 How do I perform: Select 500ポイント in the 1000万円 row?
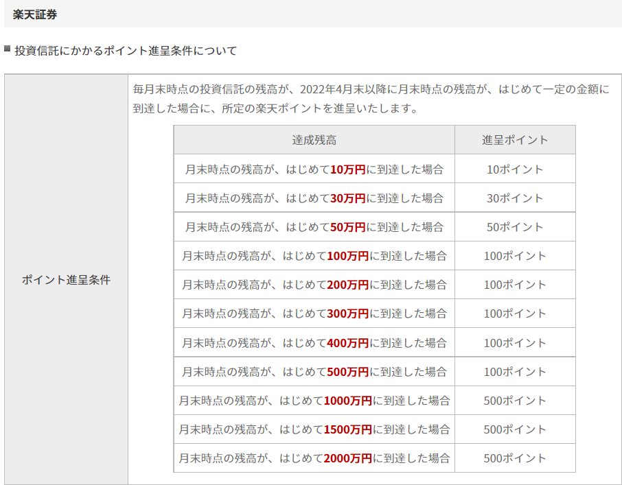(x=515, y=400)
